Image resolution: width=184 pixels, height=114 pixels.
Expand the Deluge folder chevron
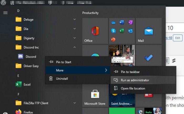[75, 19]
